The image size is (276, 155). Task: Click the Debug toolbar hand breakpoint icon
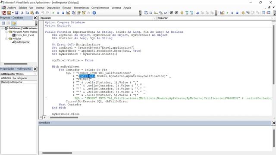point(243,13)
